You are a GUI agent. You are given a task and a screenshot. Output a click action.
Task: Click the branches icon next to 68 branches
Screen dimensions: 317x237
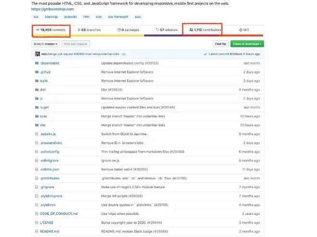pyautogui.click(x=79, y=30)
